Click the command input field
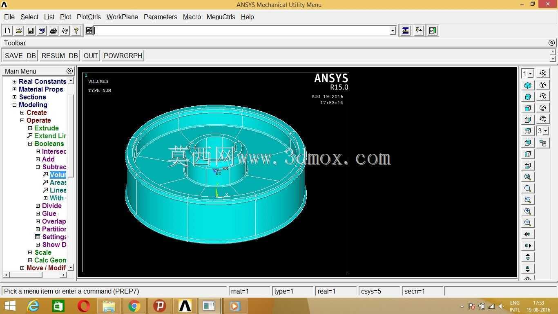 [242, 31]
